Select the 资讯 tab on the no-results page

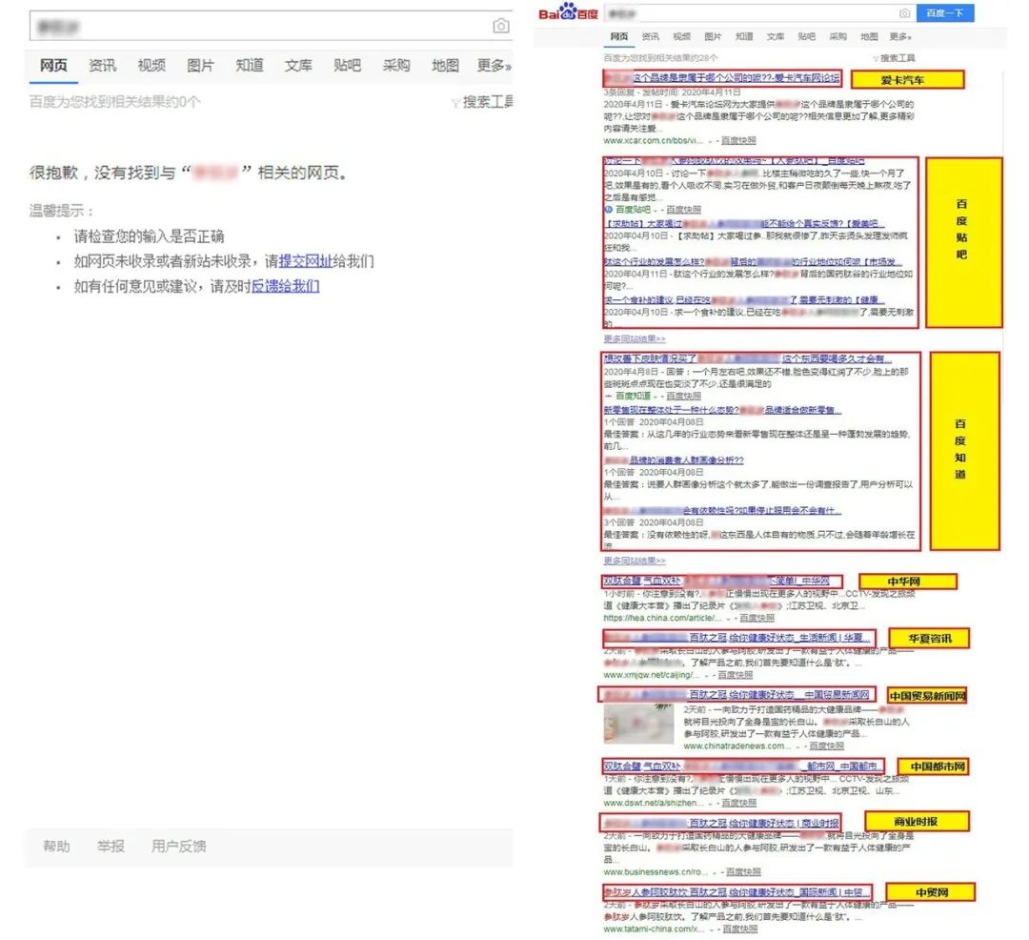102,66
